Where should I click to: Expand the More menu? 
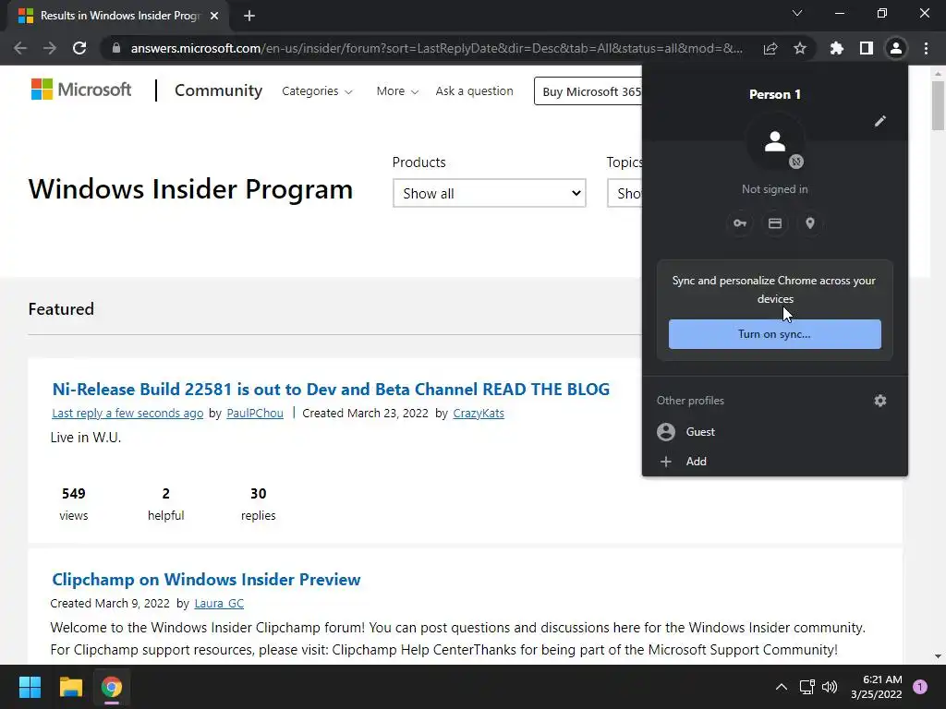coord(397,91)
